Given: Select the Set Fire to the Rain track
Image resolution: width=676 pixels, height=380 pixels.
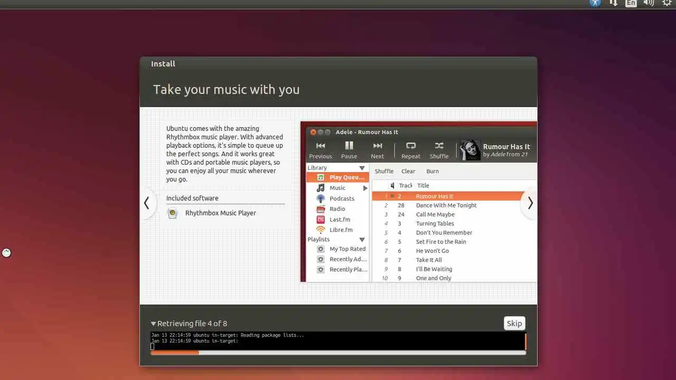Looking at the screenshot, I should pos(454,242).
